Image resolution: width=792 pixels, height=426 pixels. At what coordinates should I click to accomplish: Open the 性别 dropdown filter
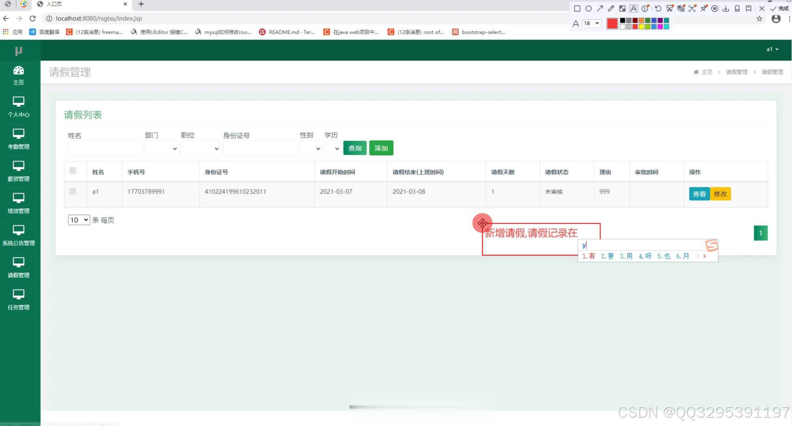point(311,149)
